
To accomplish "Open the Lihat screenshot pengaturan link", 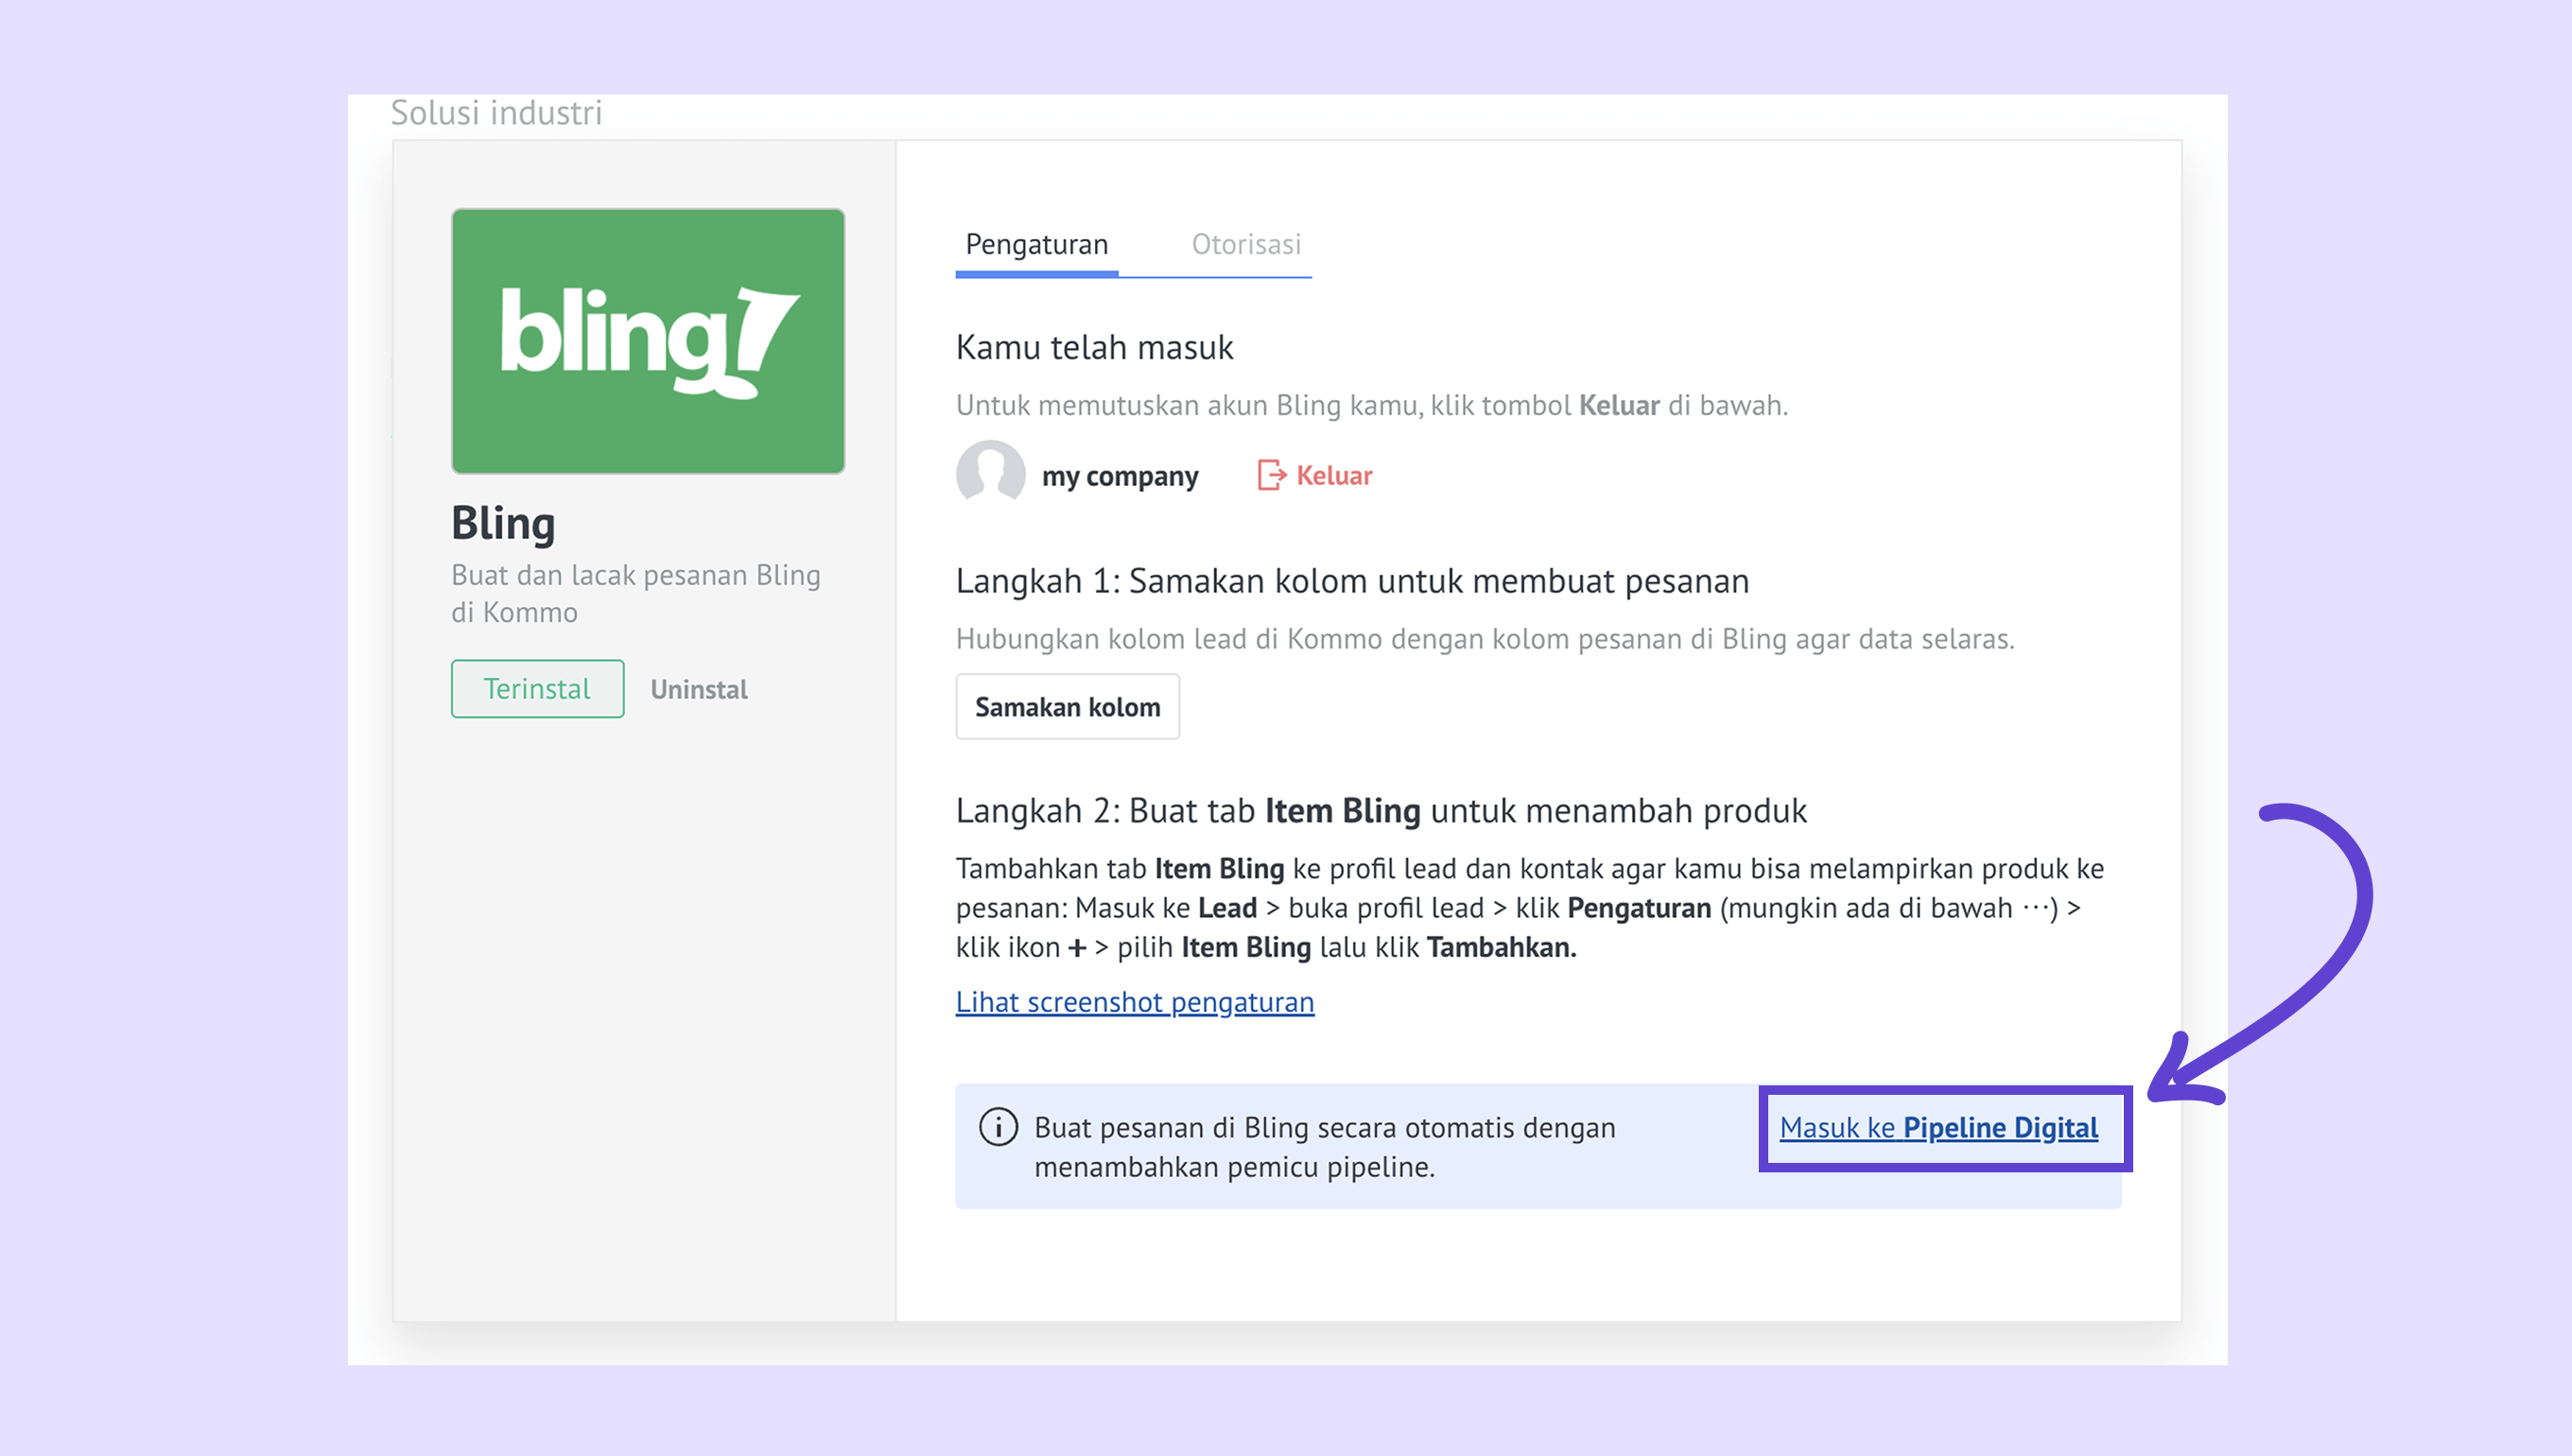I will point(1134,1002).
